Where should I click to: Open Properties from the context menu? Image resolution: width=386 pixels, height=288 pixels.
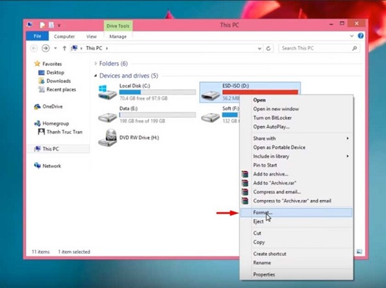296,274
